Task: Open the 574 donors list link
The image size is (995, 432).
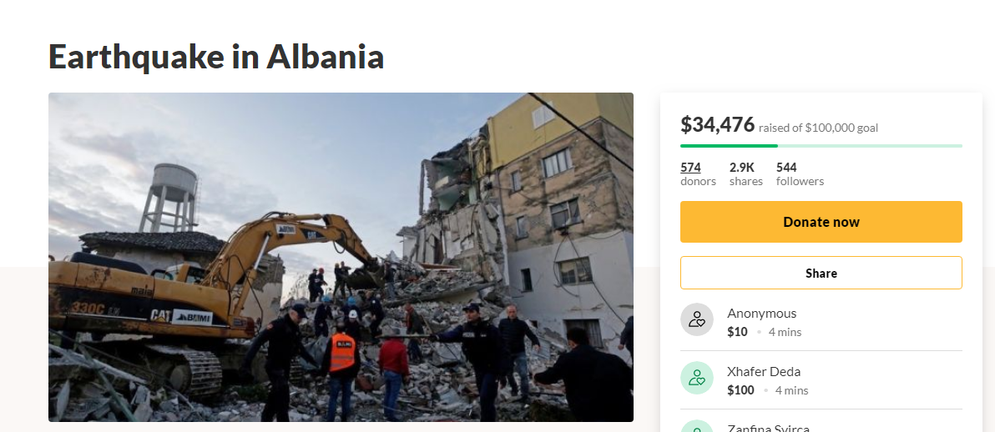Action: click(x=690, y=168)
